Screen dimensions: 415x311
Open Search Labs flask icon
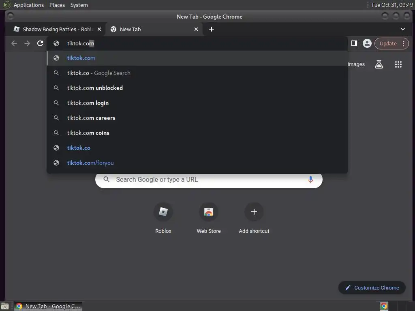click(x=379, y=64)
